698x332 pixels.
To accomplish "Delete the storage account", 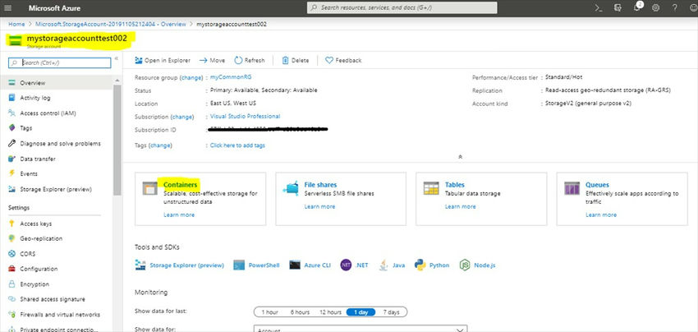I will (295, 60).
